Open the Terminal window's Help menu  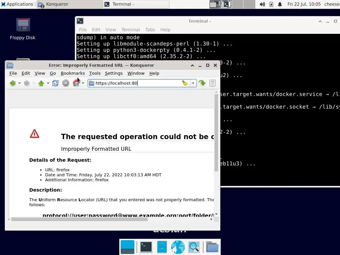165,30
